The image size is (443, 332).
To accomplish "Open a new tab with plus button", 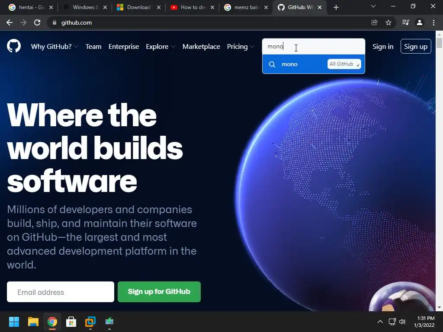I will [x=336, y=7].
